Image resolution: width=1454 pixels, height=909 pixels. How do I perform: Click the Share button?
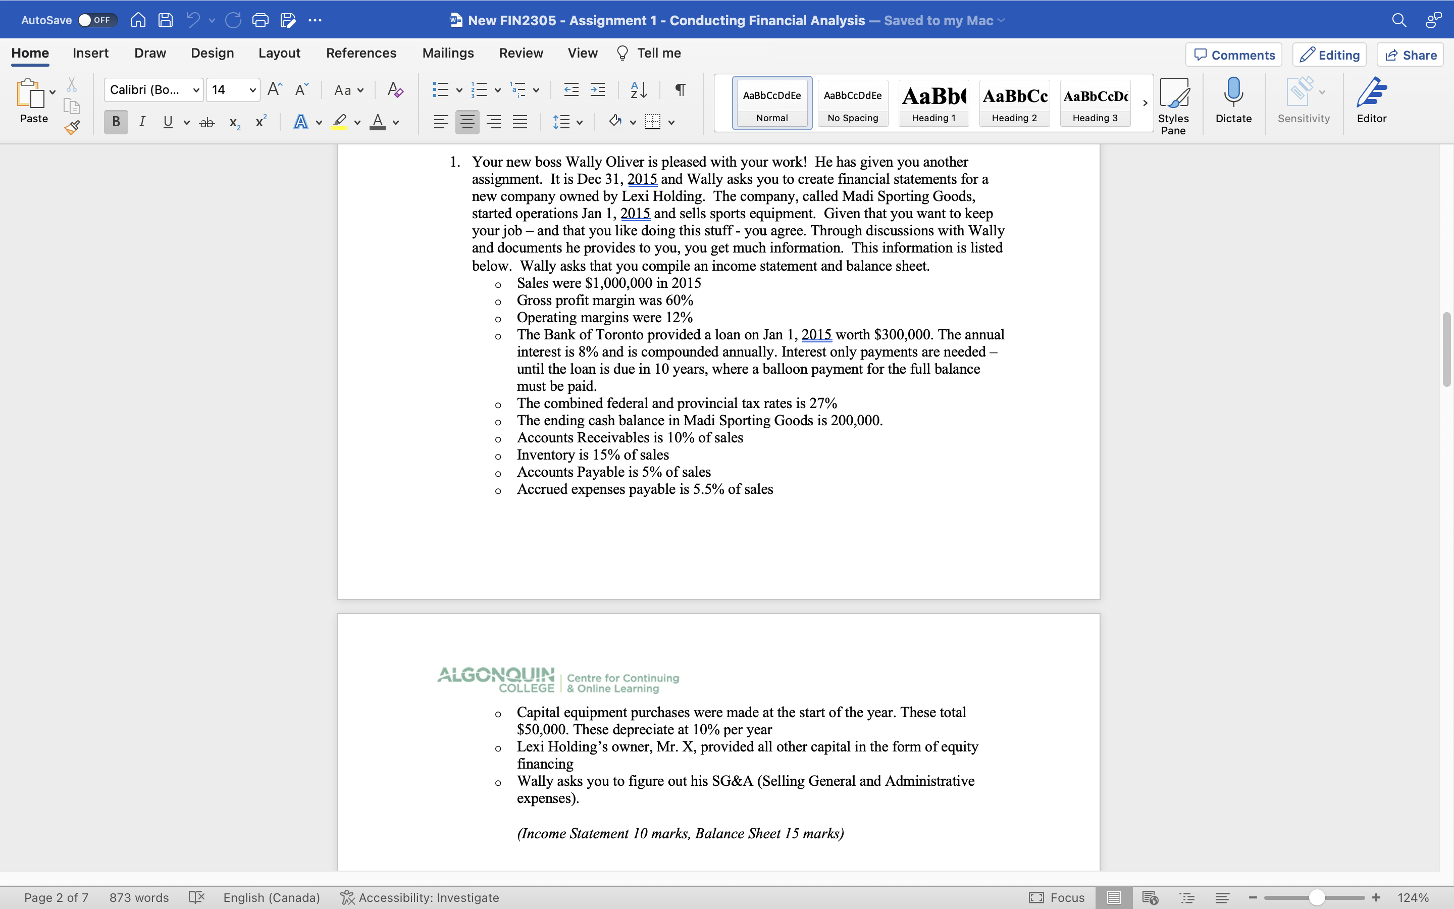coord(1410,55)
